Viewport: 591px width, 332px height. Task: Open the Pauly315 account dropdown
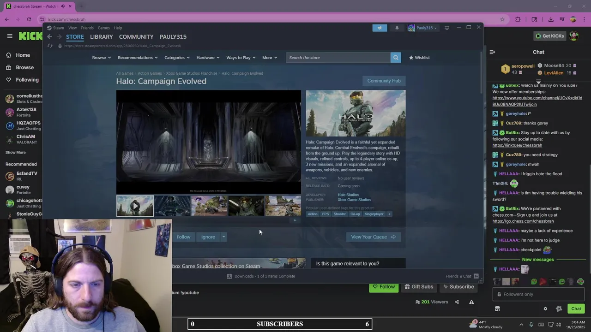pos(422,28)
